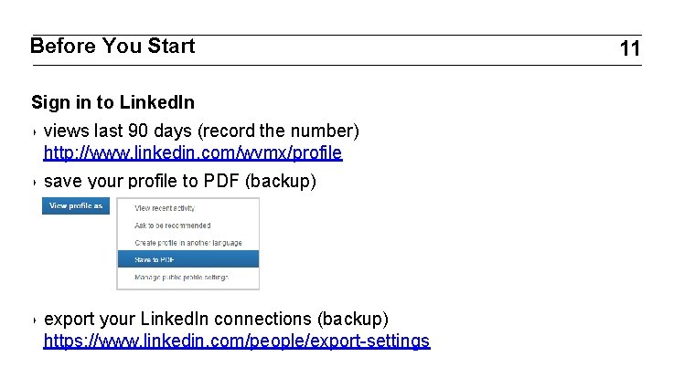
Task: Click the export your LinkedIn connections text
Action: pos(216,319)
